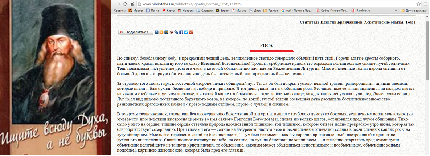Share via the Odnoklassniki icon

[162, 32]
